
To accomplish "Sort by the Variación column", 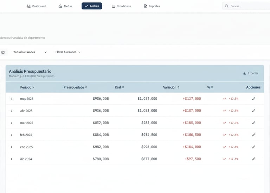I will [171, 87].
